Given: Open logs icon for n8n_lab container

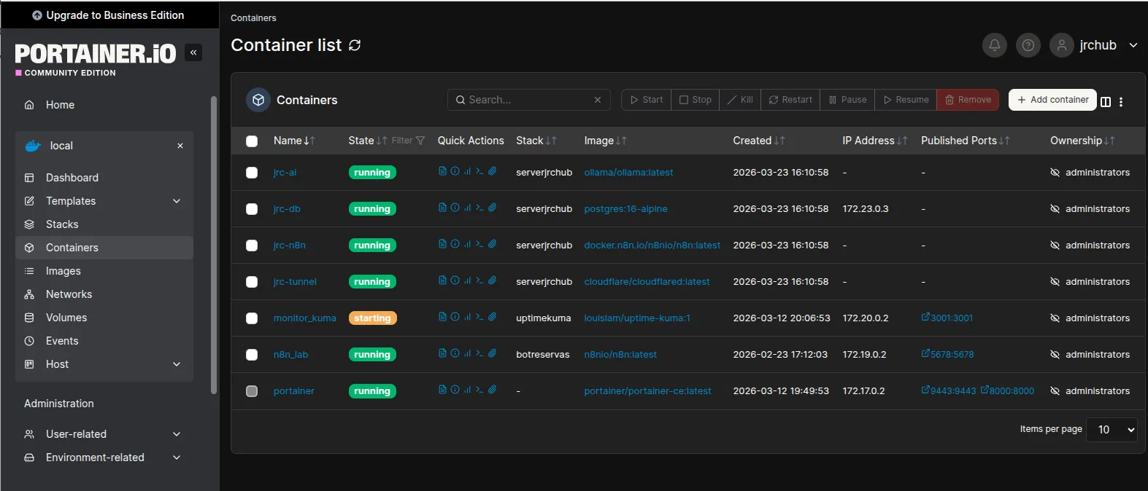Looking at the screenshot, I should click(442, 353).
